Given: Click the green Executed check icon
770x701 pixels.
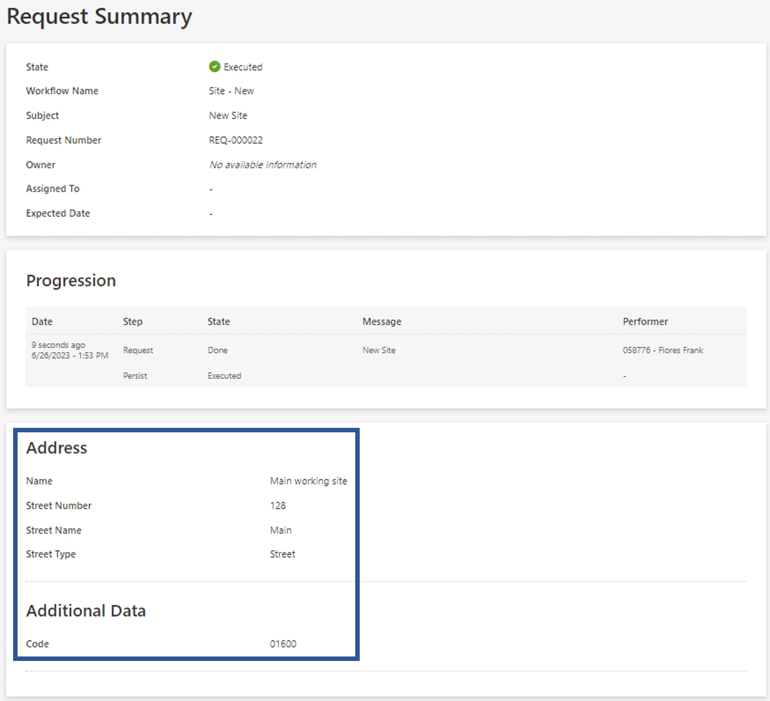Looking at the screenshot, I should [214, 67].
